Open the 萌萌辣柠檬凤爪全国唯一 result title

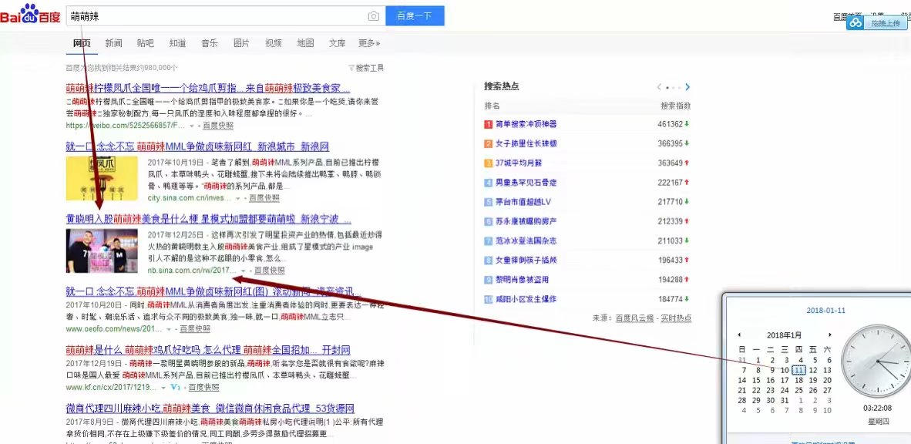point(208,89)
